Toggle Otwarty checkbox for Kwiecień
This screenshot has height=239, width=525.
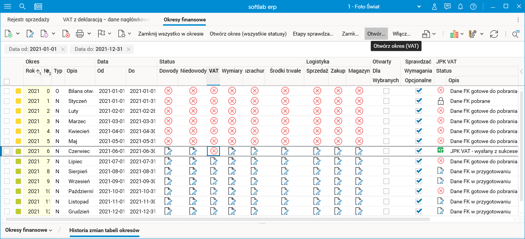[x=386, y=131]
